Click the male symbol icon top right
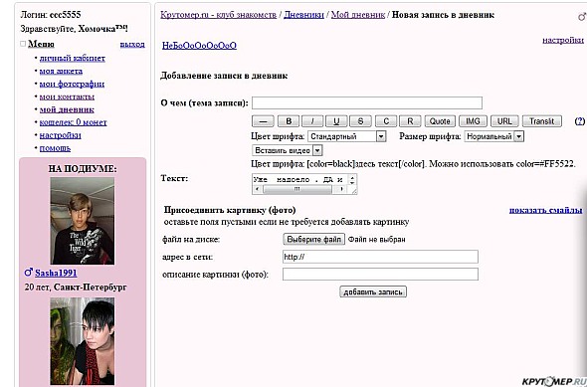 (582, 16)
